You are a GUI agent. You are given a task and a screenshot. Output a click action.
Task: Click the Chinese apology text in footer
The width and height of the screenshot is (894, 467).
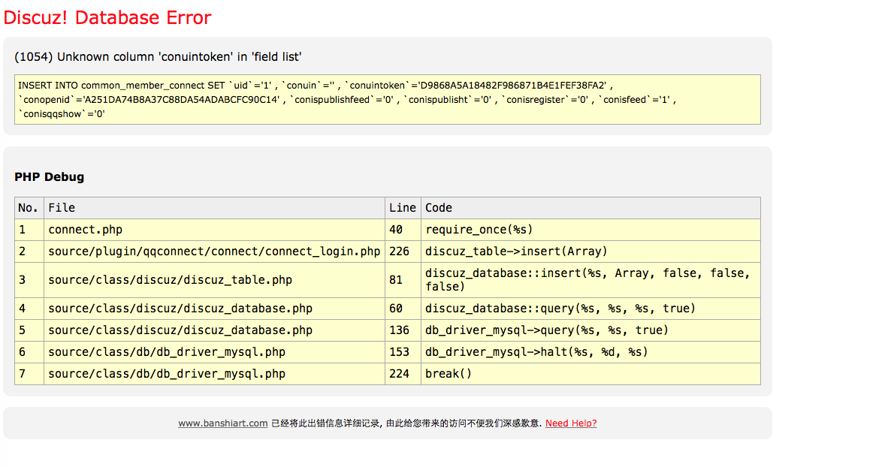click(406, 423)
